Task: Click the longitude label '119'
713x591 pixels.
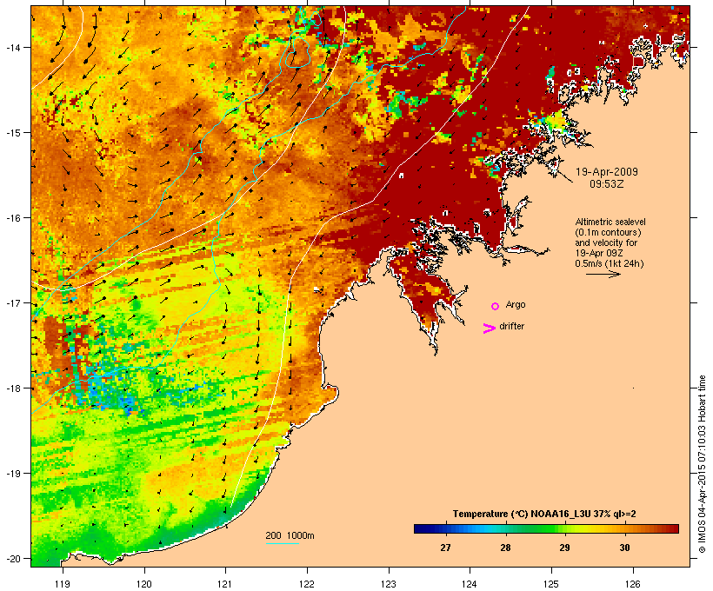Action: click(x=63, y=584)
